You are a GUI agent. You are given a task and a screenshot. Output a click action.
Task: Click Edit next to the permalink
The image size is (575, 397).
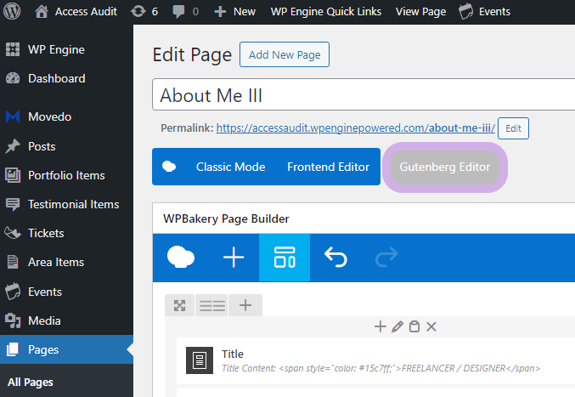(x=513, y=128)
